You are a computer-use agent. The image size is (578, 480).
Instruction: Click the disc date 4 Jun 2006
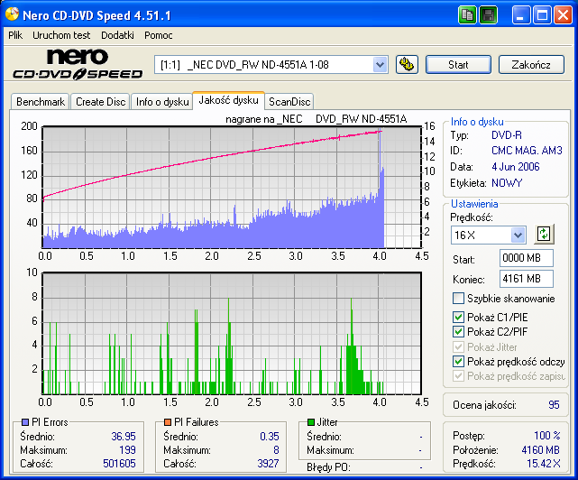click(516, 167)
